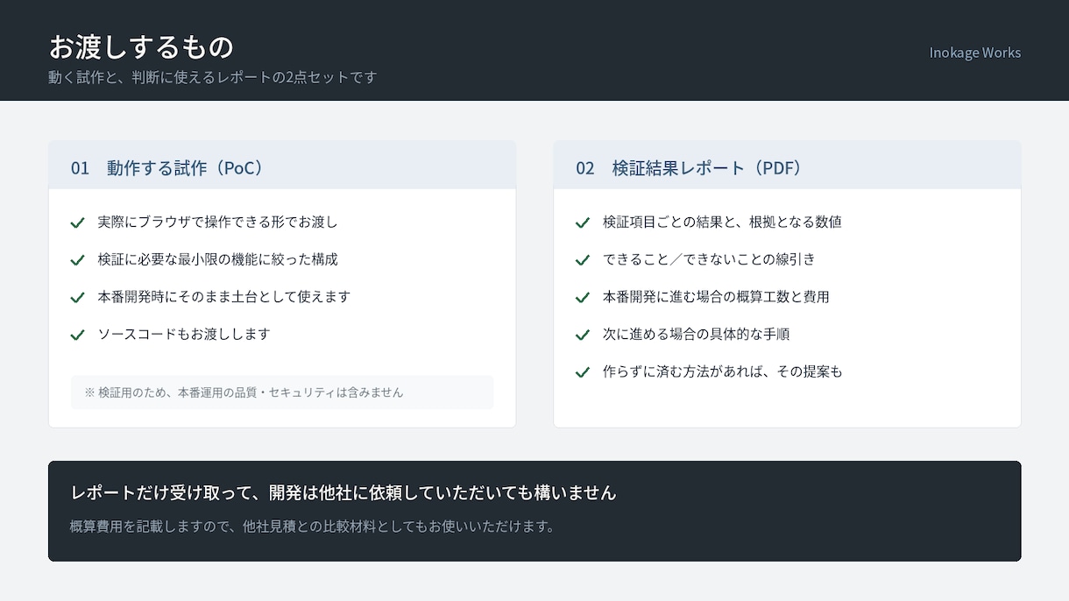The image size is (1069, 601).
Task: Click checkmark beside 作らずに済む方法があれば、その提案も
Action: coord(583,371)
